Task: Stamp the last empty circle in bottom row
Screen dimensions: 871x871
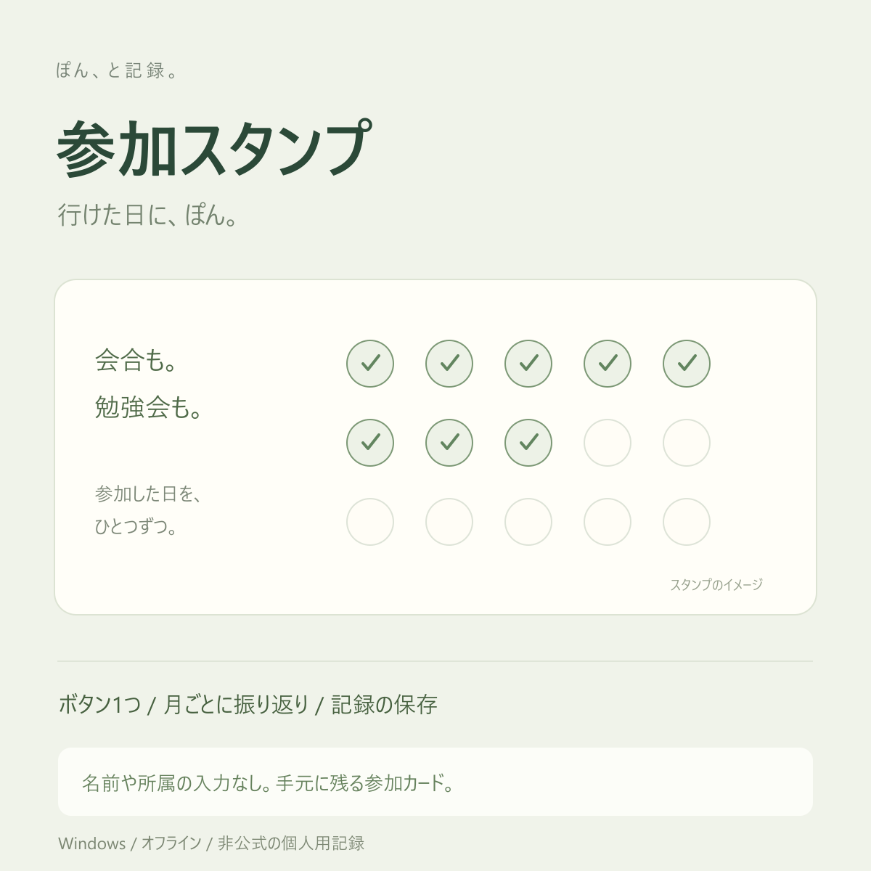Action: [687, 522]
